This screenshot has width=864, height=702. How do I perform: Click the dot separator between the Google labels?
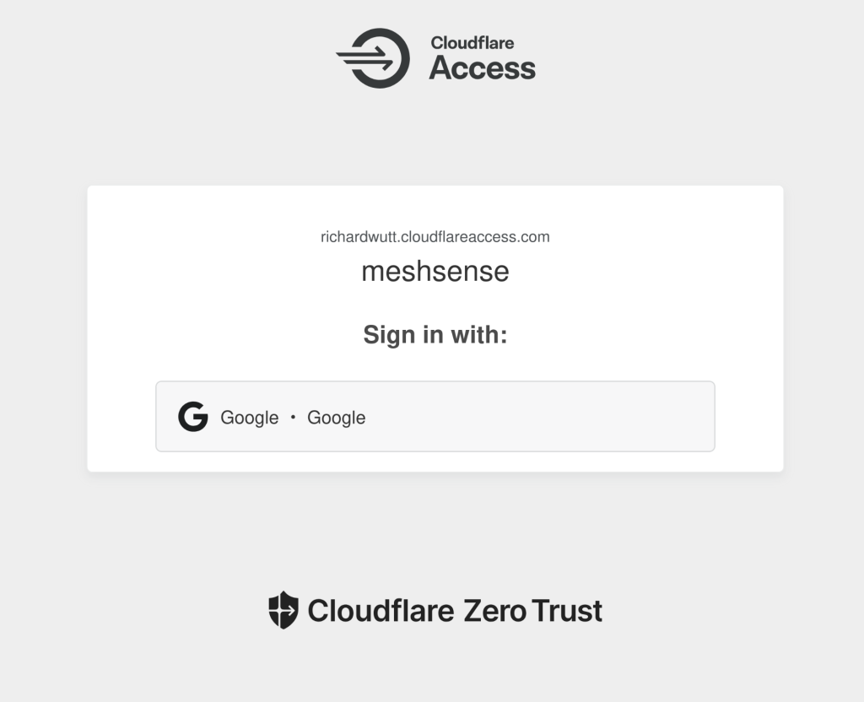(x=293, y=417)
